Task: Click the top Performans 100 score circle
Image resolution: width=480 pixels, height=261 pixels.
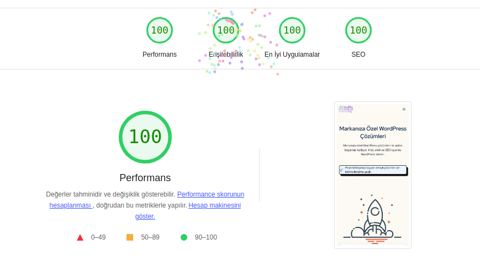Action: tap(160, 30)
